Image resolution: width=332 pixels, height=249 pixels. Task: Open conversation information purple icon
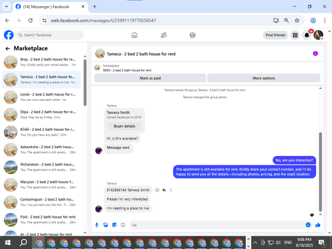(x=315, y=54)
